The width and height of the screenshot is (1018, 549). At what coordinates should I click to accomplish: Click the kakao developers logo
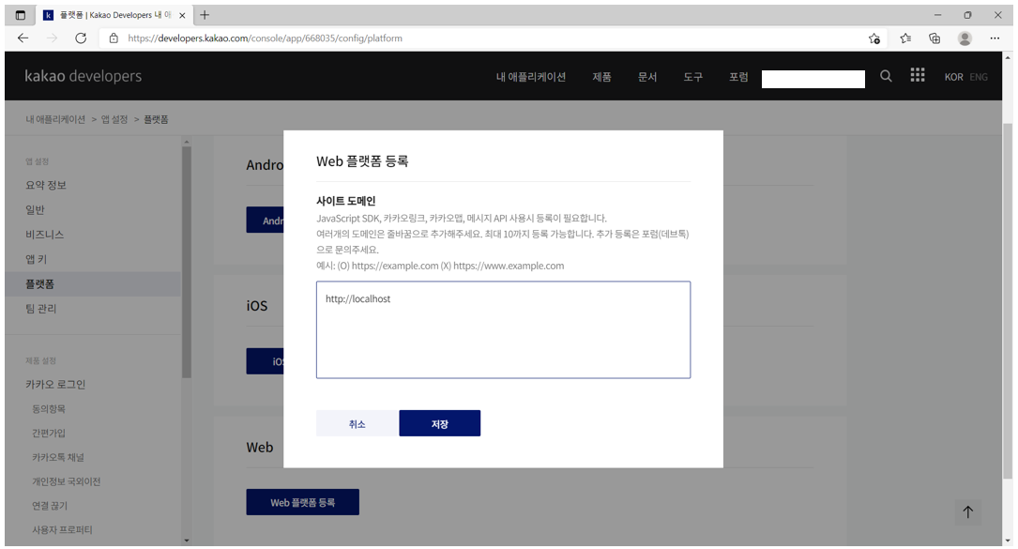(x=84, y=76)
